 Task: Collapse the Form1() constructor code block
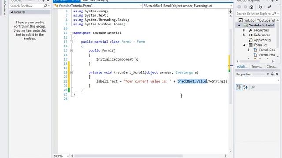[x=71, y=50]
